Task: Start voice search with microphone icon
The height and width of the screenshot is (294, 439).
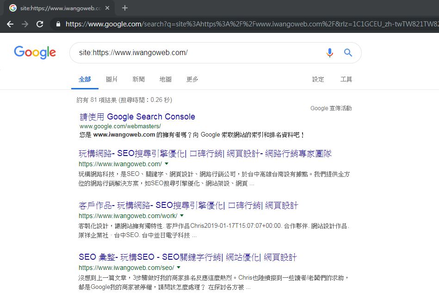Action: point(330,52)
